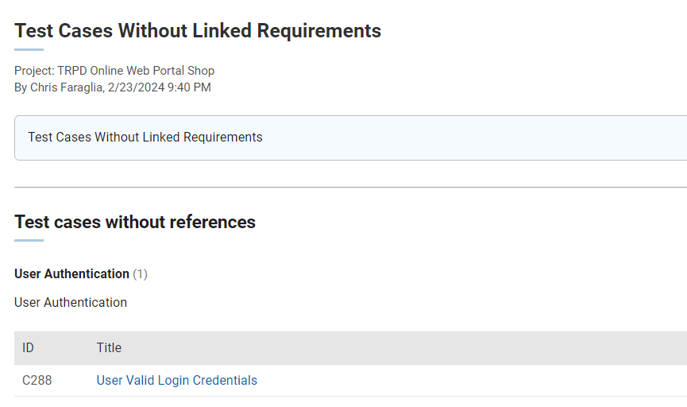Click the blue accent under Test cases without references
The height and width of the screenshot is (407, 687).
point(29,240)
